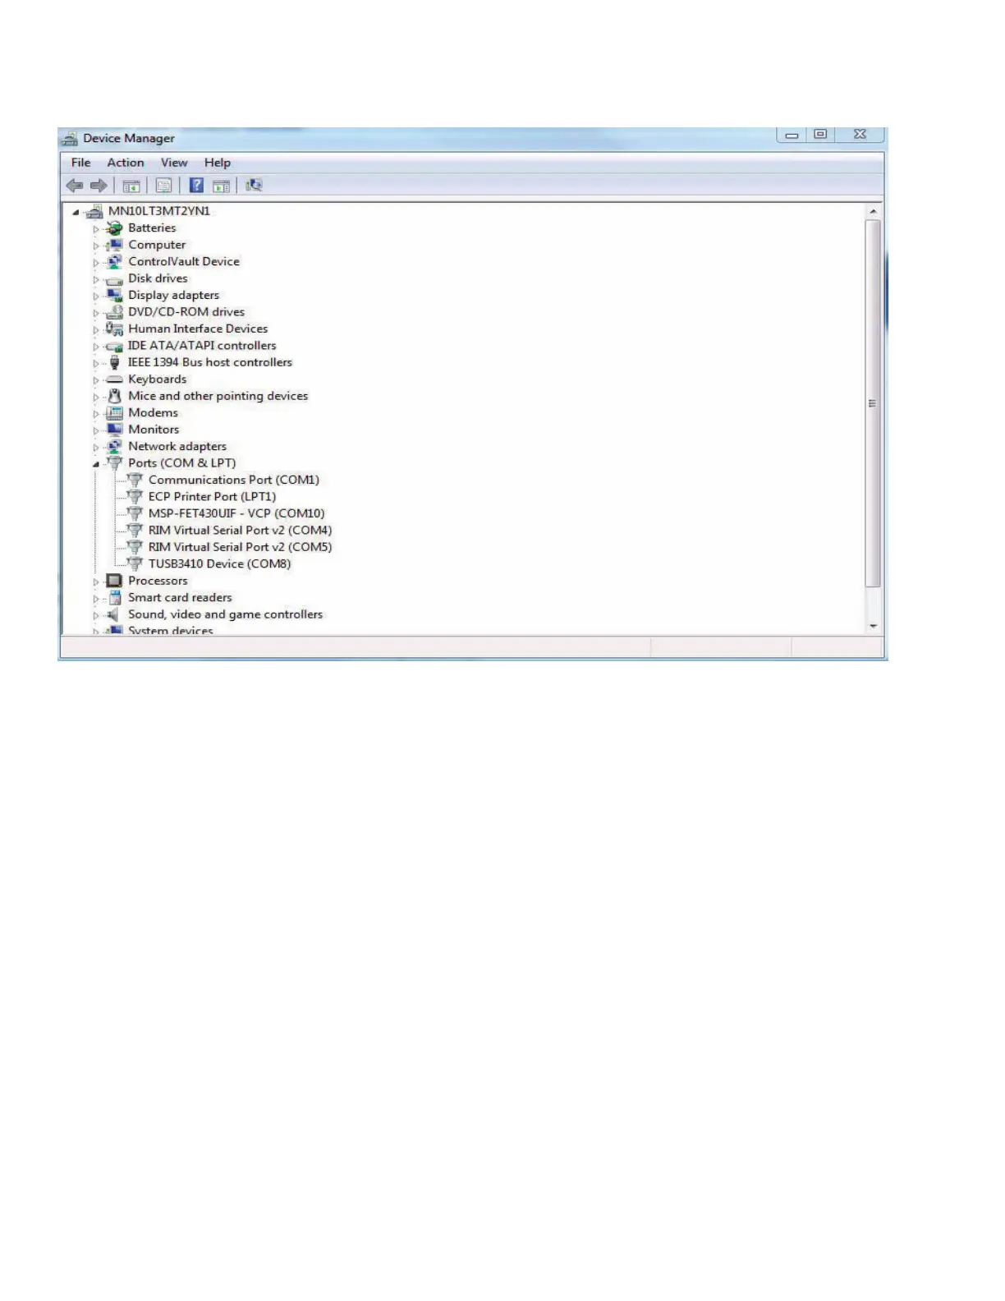Click the DVD/CD-ROM drives icon
Viewport: 1005px width, 1301px height.
[x=115, y=312]
